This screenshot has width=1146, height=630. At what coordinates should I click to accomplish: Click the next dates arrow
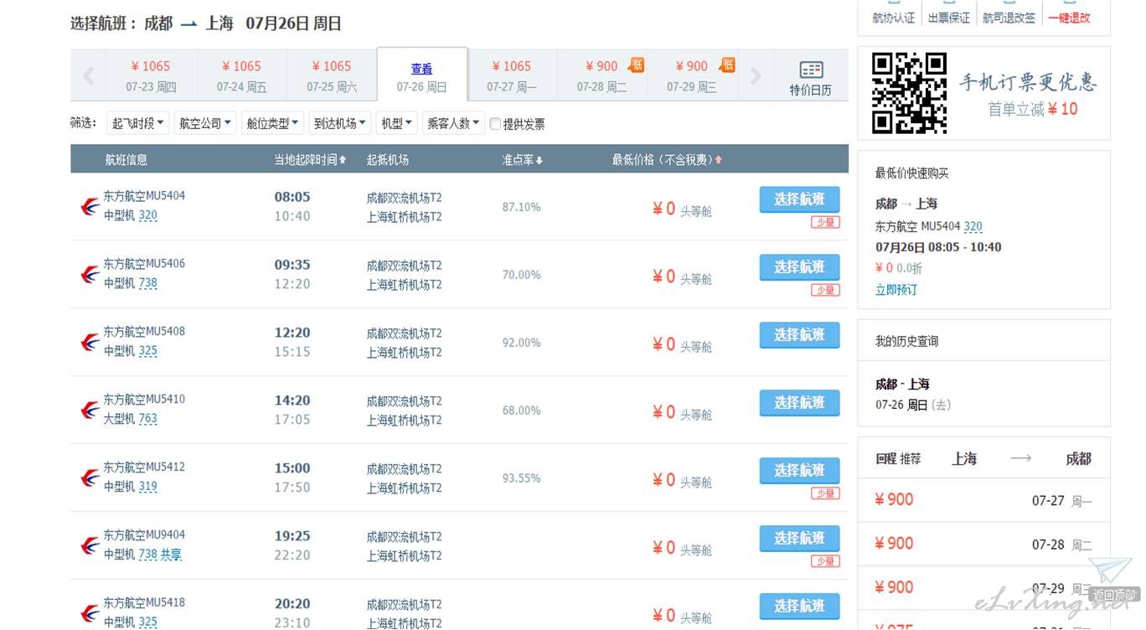(x=756, y=76)
